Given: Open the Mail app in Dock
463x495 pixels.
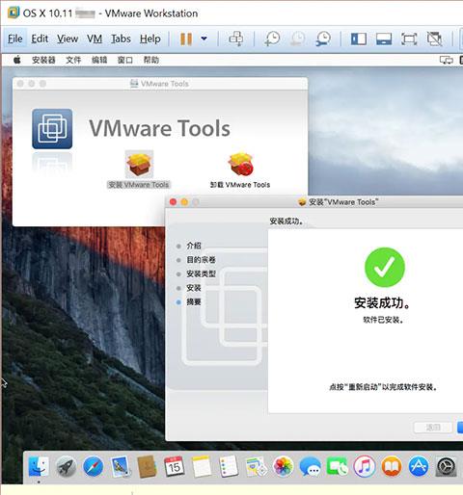Looking at the screenshot, I should (121, 466).
